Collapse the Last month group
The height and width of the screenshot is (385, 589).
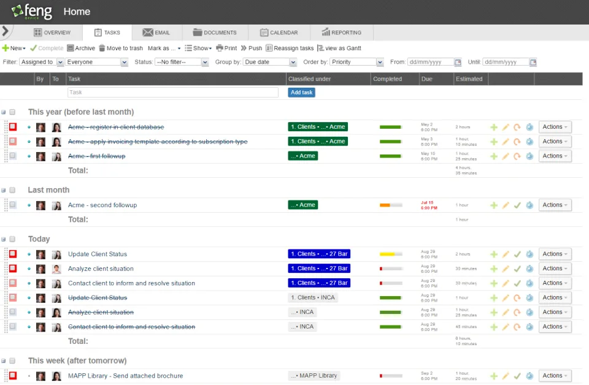4,190
